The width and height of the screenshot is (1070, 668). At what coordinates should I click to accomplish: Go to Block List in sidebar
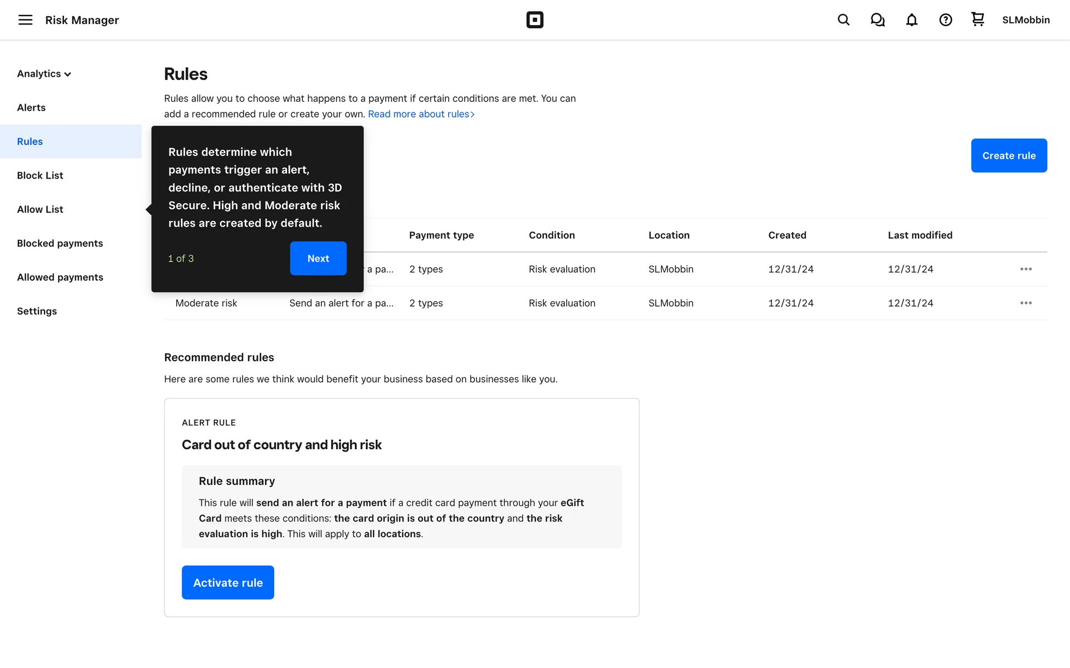(40, 175)
